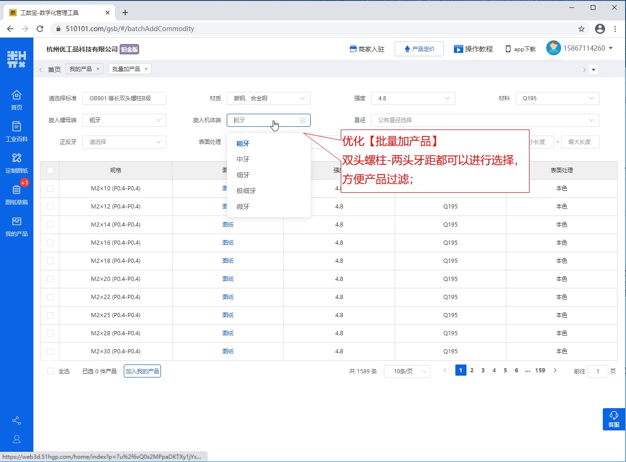626x462 pixels.
Task: Clear the 旋入机体端 field with X icon
Action: [x=302, y=120]
